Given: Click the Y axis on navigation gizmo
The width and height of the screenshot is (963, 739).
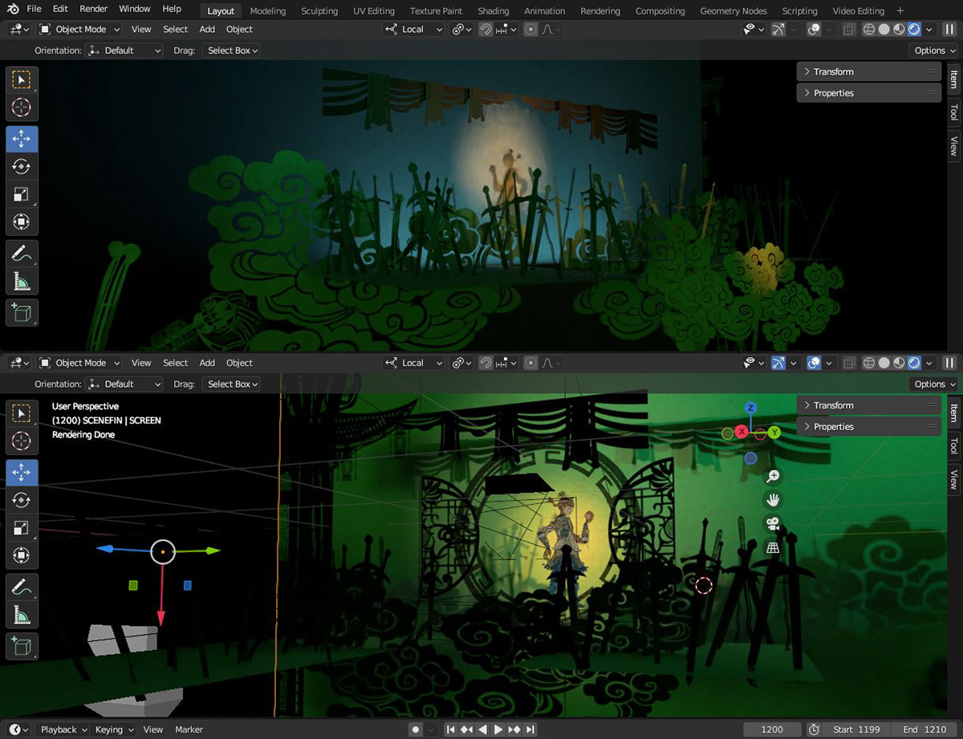Looking at the screenshot, I should coord(774,432).
